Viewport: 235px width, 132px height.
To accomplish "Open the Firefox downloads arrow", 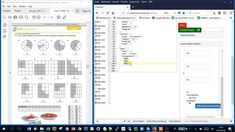I will coord(214,13).
